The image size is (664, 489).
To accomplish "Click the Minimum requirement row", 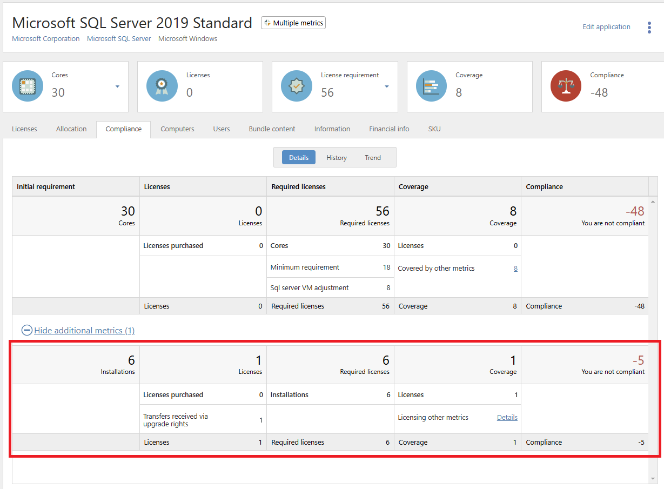I will (331, 267).
